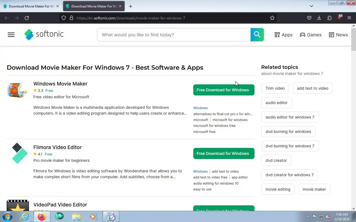Click the address bar URL
Image resolution: width=356 pixels, height=222 pixels.
131,18
